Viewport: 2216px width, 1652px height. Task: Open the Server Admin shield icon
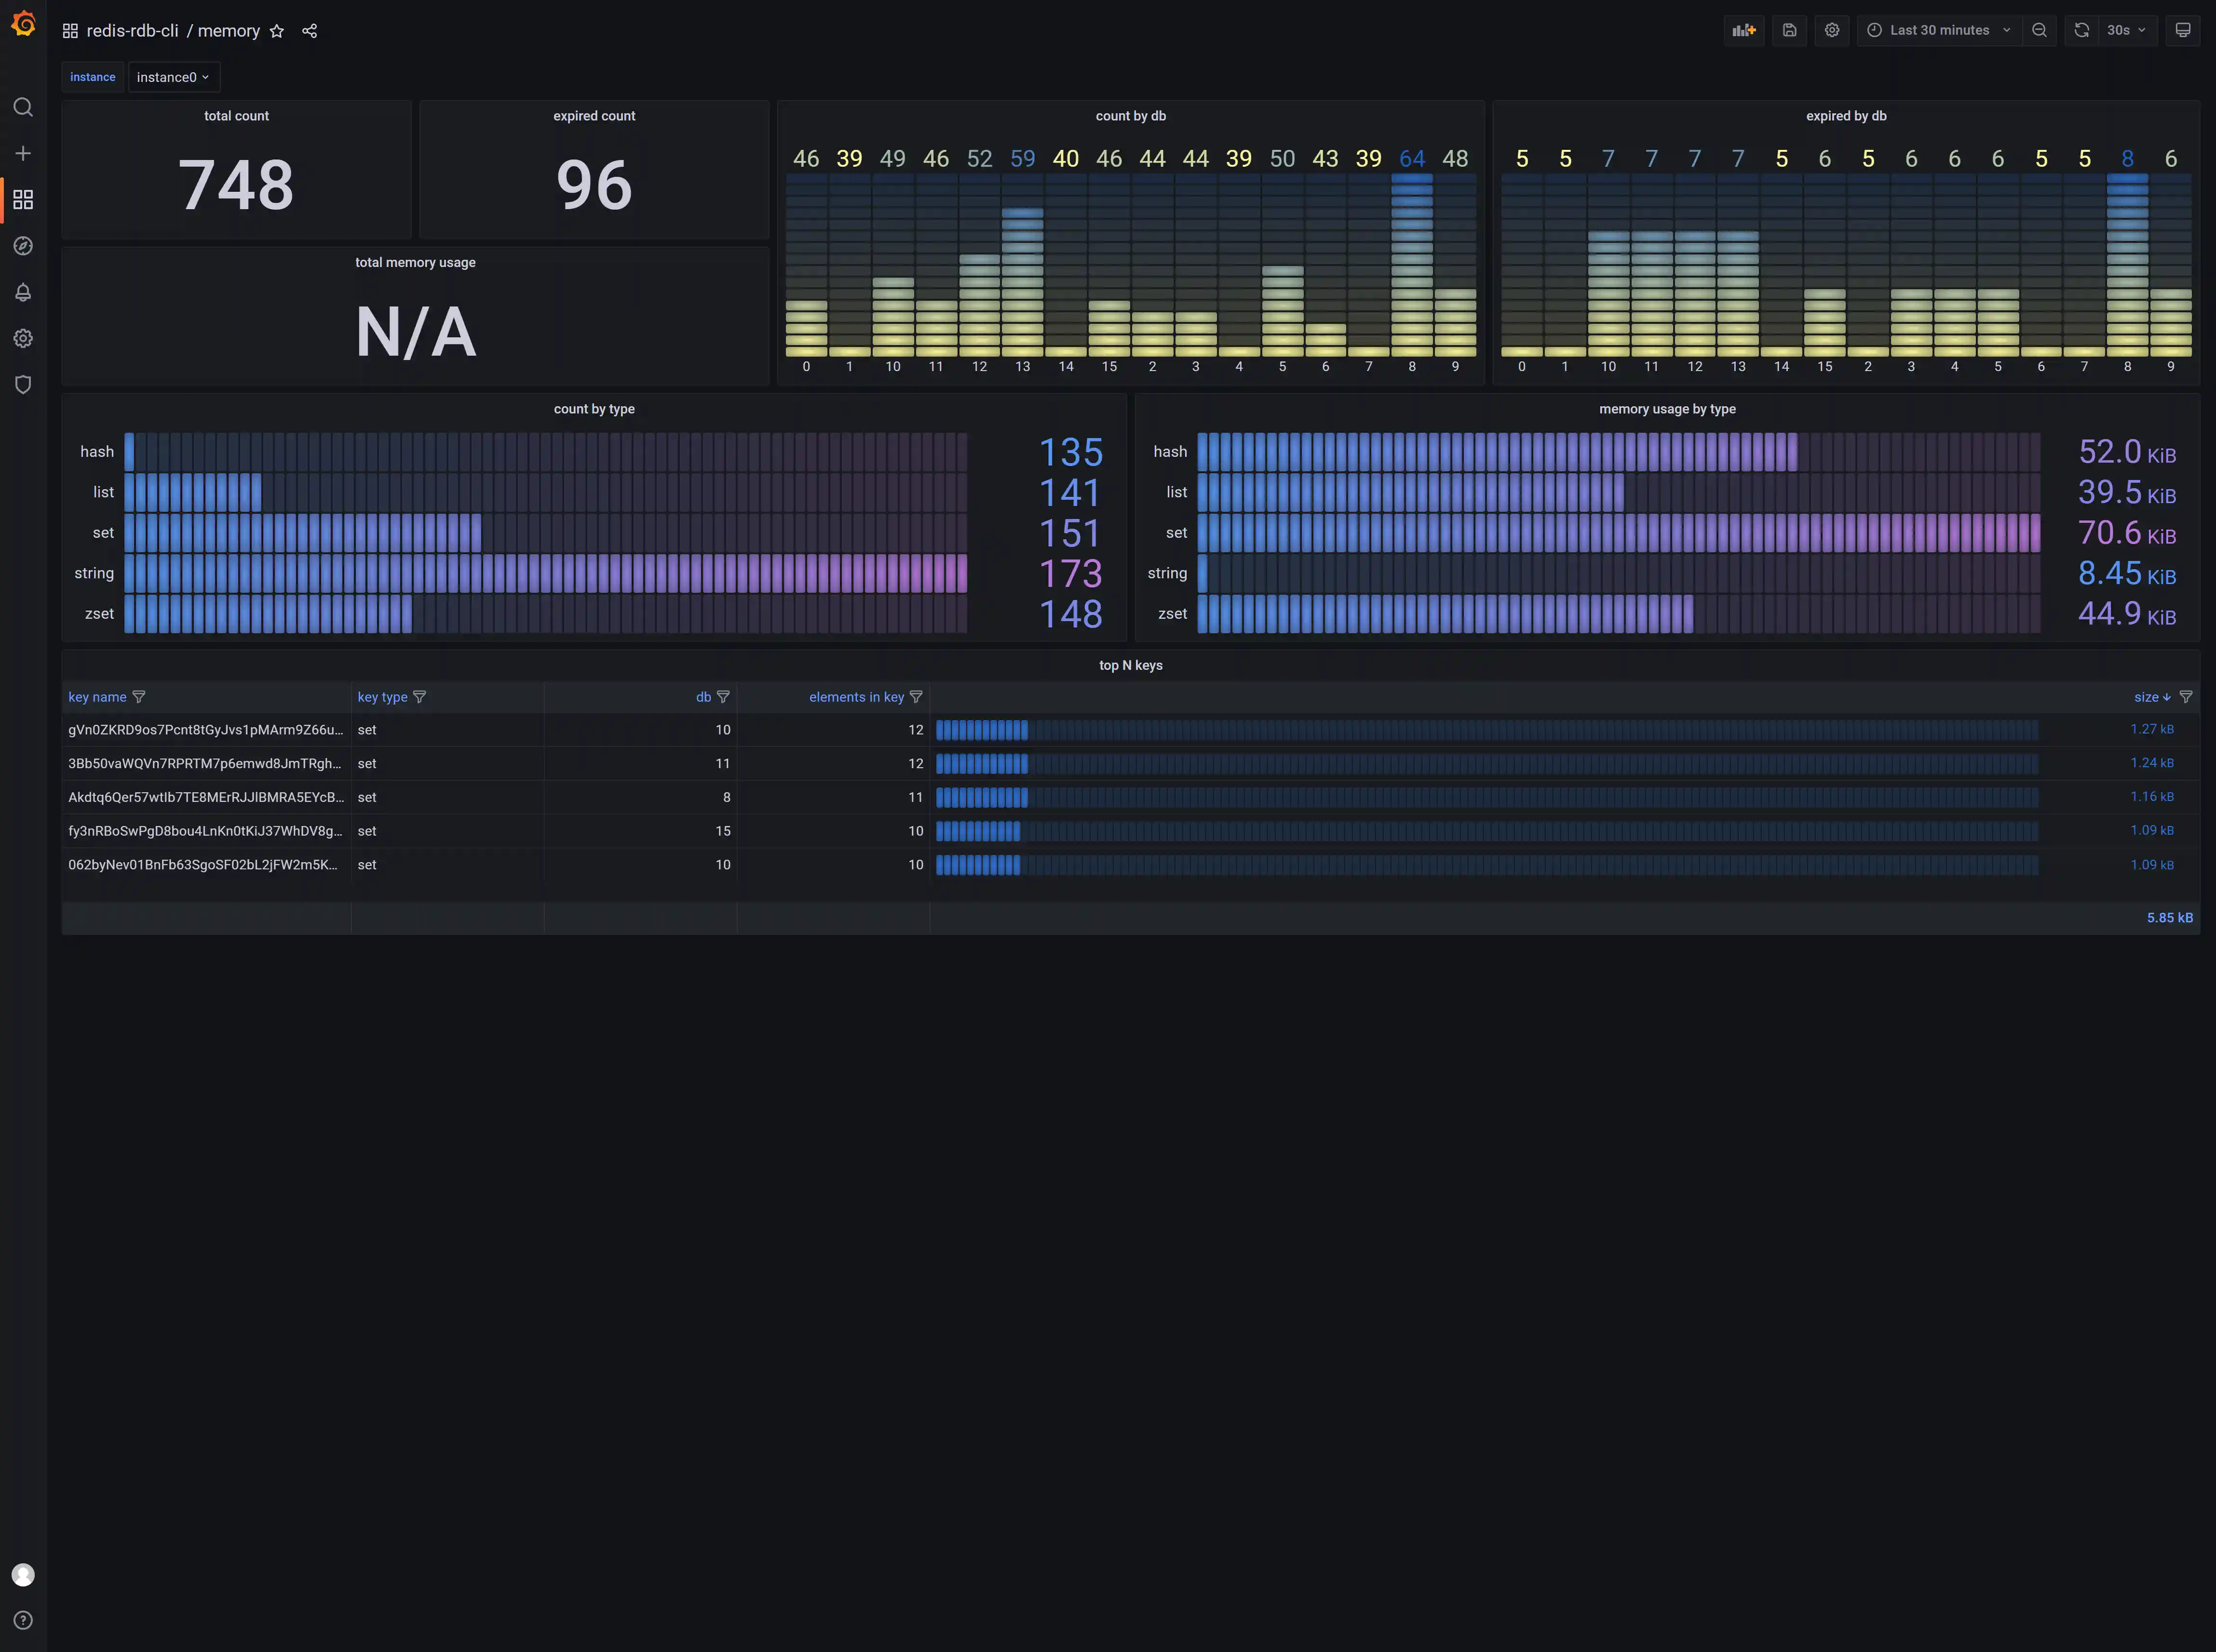(x=23, y=385)
